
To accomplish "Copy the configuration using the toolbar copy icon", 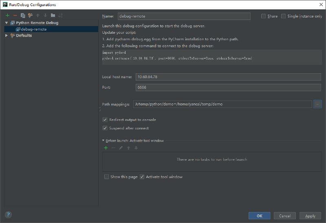I will pyautogui.click(x=23, y=15).
